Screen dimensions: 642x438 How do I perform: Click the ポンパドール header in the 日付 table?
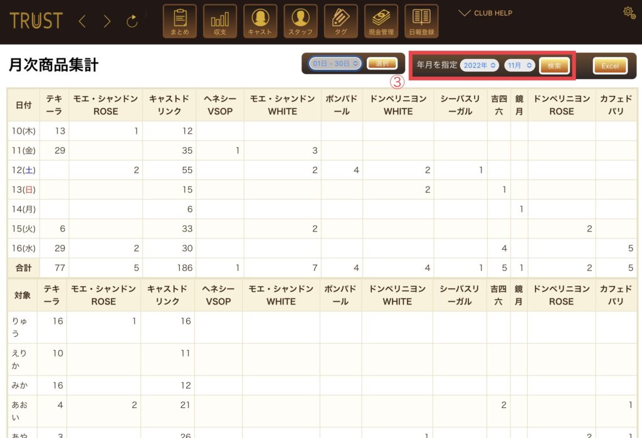pos(342,105)
